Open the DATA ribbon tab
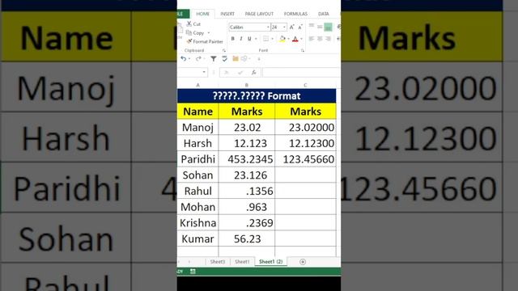Viewport: 518px width, 291px height. [x=324, y=14]
